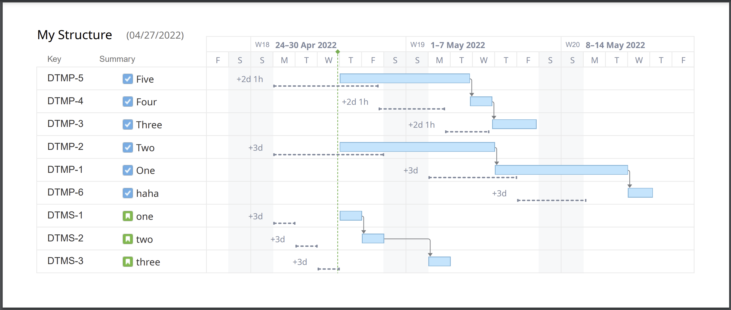Click the +3d lag label for One
Viewport: 731px width, 310px height.
[411, 170]
